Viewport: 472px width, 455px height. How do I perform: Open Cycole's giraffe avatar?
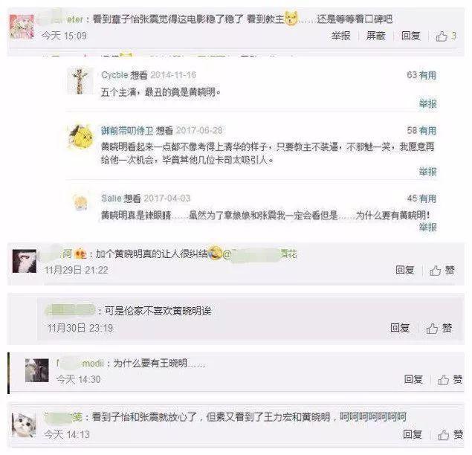coord(80,81)
